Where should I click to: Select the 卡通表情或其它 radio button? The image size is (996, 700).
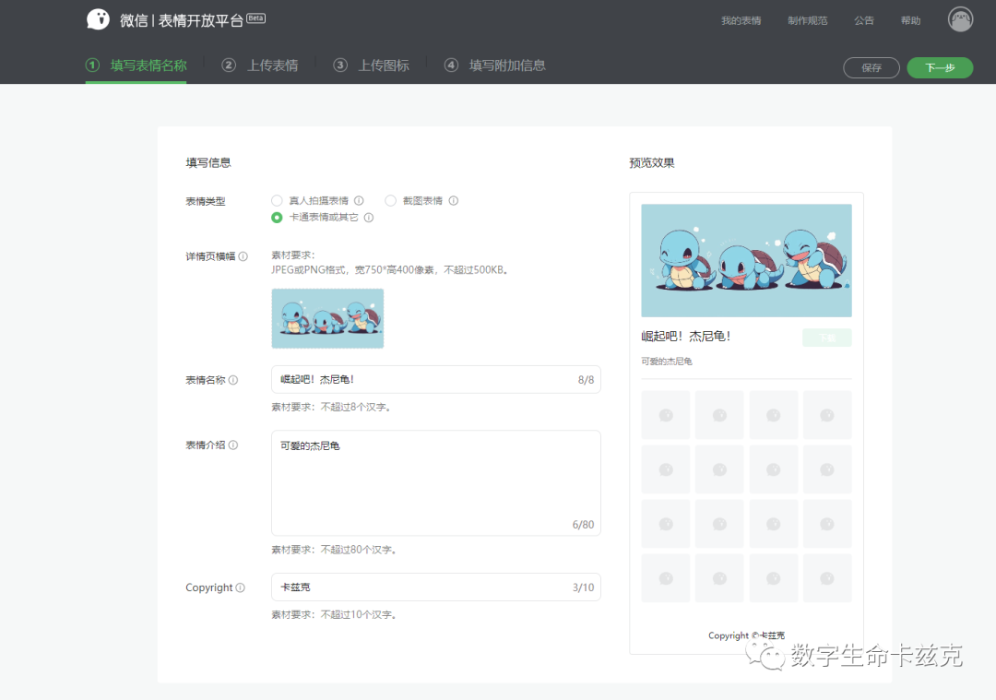(277, 218)
